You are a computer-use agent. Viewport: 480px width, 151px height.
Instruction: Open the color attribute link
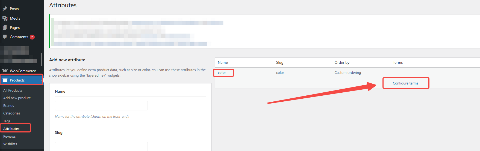(x=222, y=73)
